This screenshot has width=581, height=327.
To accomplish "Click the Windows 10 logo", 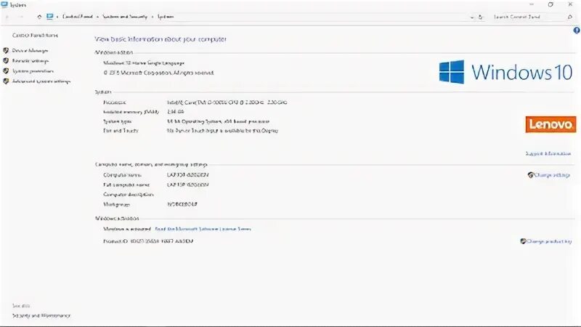I will tap(505, 72).
